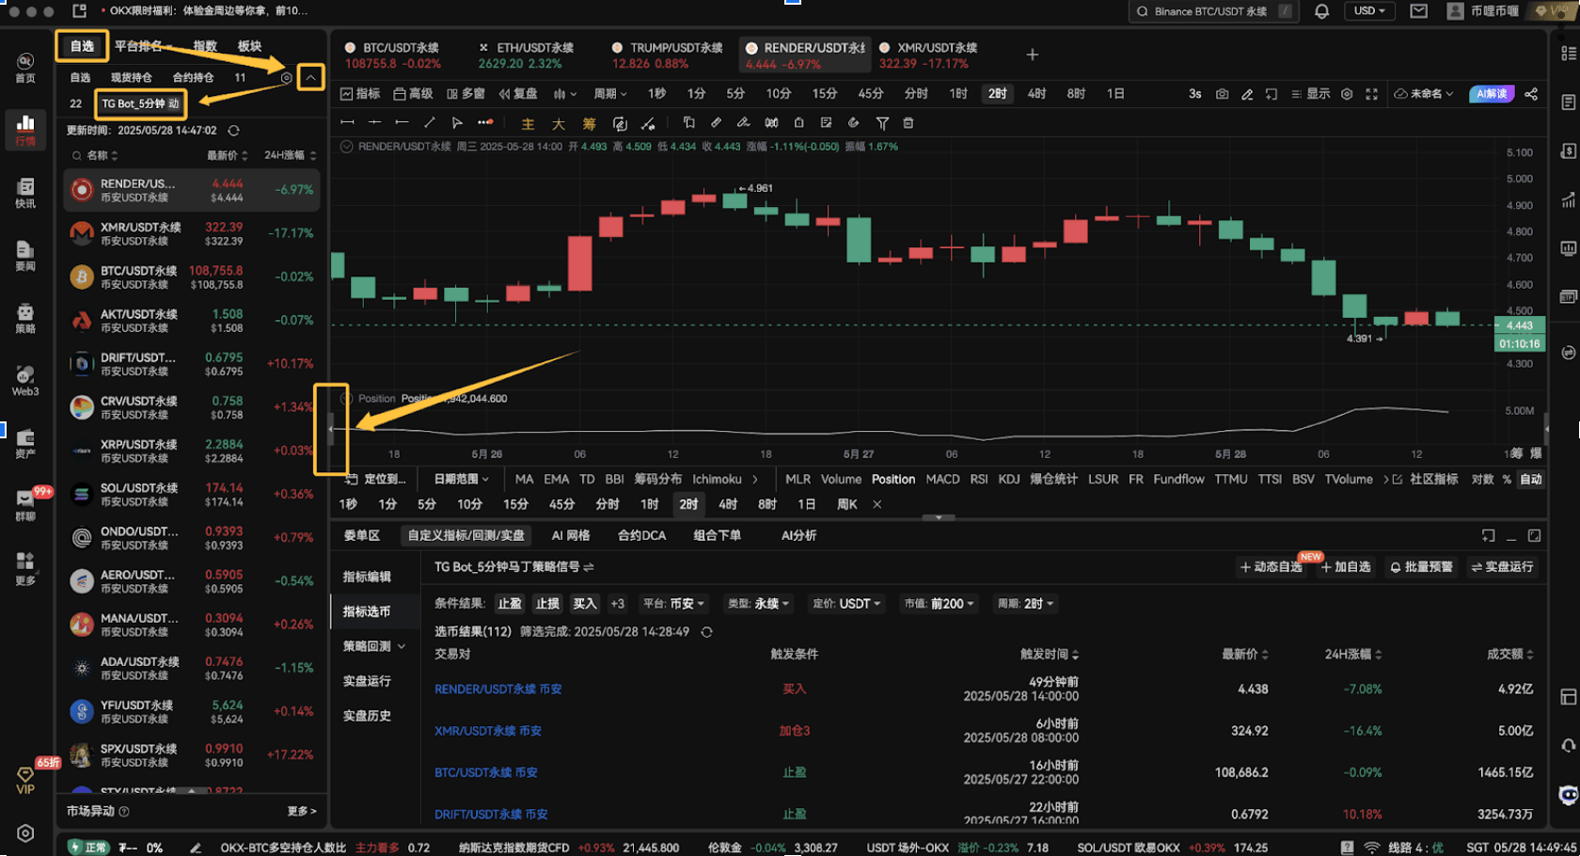The height and width of the screenshot is (856, 1580).
Task: Open the 平台排名 watchlist tab
Action: click(x=138, y=46)
